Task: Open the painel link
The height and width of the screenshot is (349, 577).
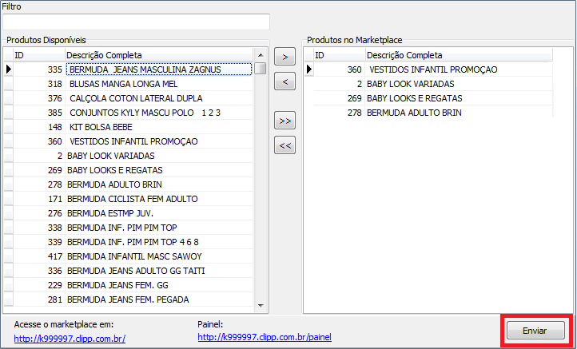Action: (x=265, y=338)
